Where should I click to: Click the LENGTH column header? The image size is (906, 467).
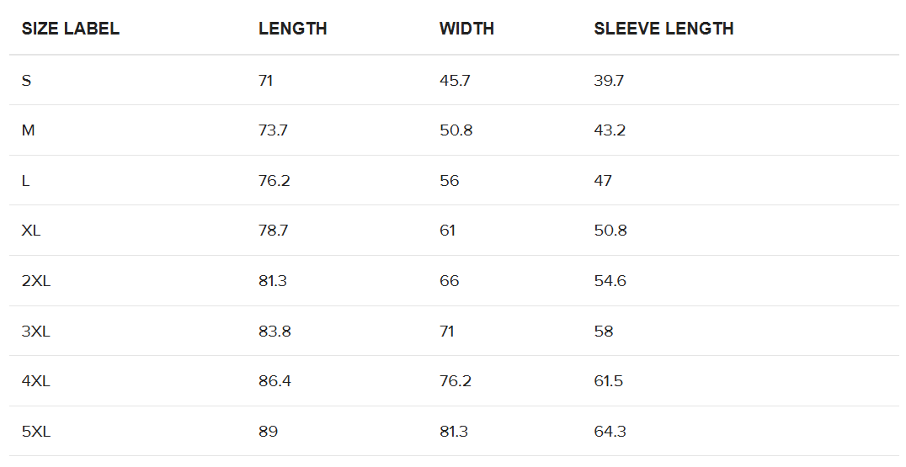(292, 29)
